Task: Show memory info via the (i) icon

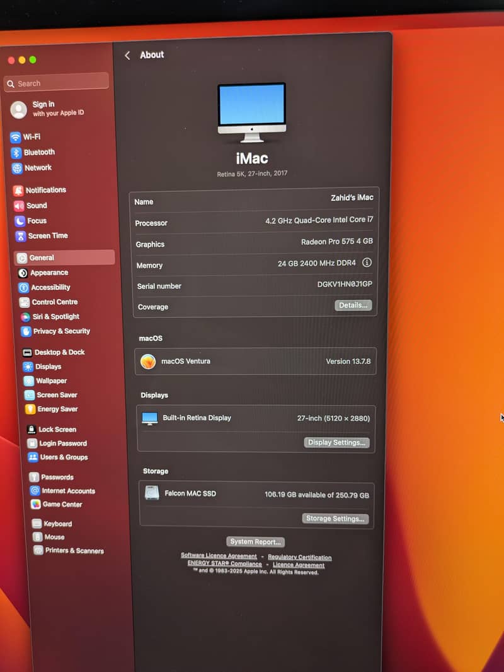Action: [x=367, y=262]
